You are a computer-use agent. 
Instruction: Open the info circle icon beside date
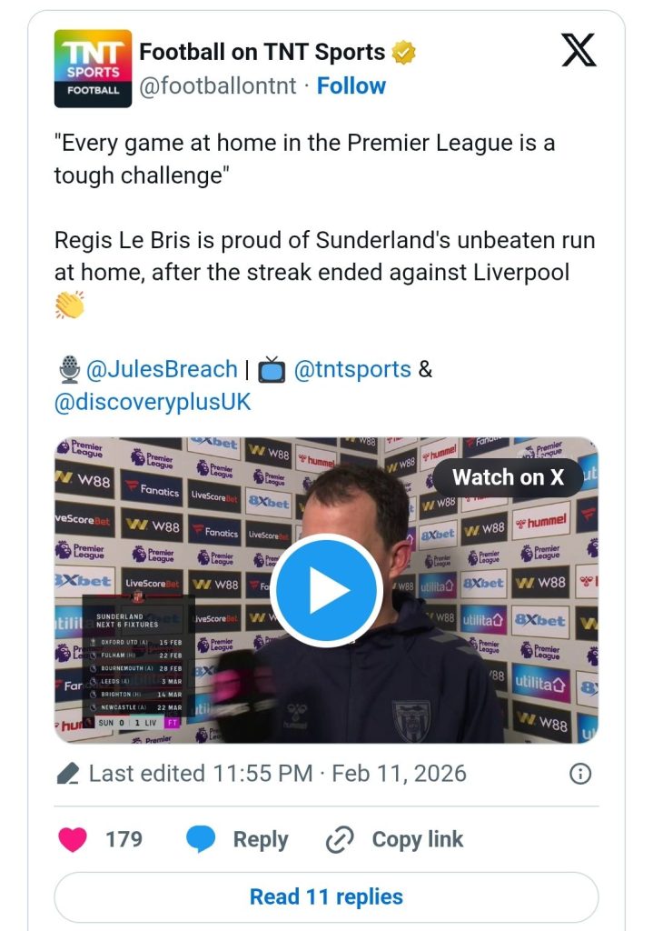[580, 774]
